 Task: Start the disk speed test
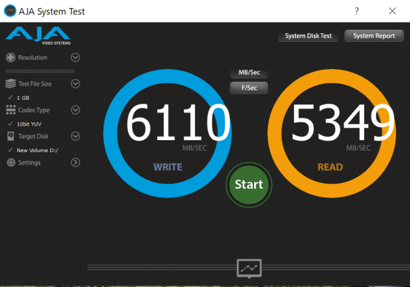[x=249, y=185]
